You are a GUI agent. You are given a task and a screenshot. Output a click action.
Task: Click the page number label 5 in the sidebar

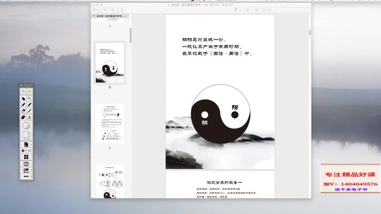coord(110,148)
